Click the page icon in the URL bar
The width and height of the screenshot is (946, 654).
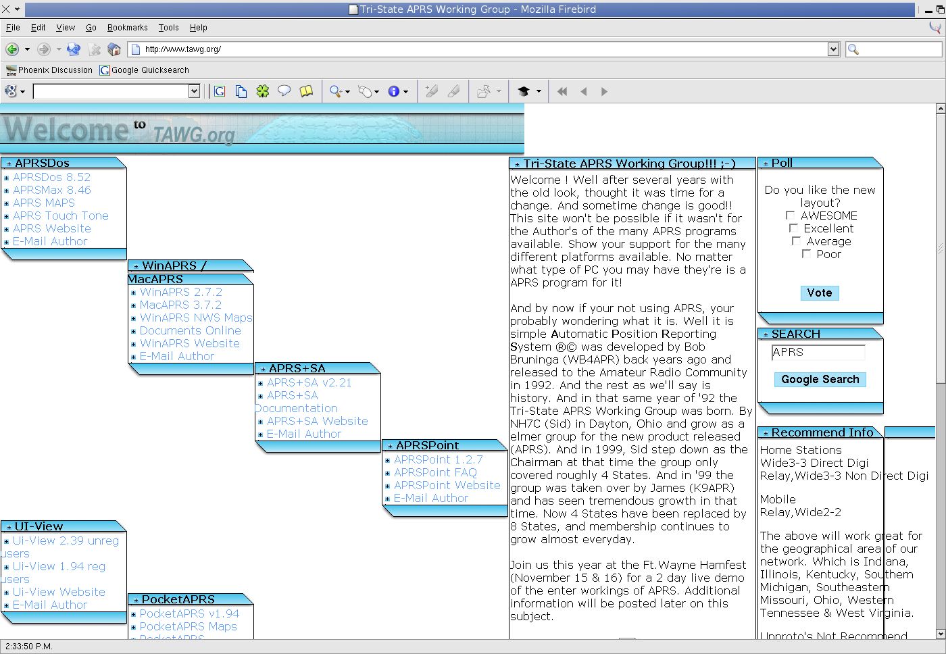click(x=136, y=49)
